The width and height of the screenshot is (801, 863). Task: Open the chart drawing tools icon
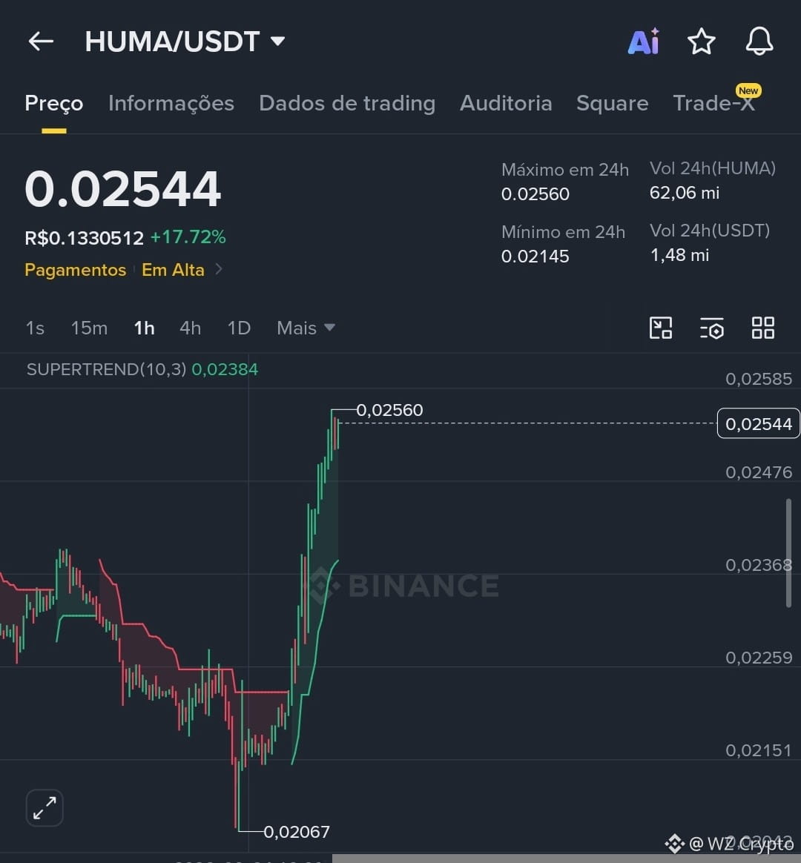pyautogui.click(x=661, y=328)
